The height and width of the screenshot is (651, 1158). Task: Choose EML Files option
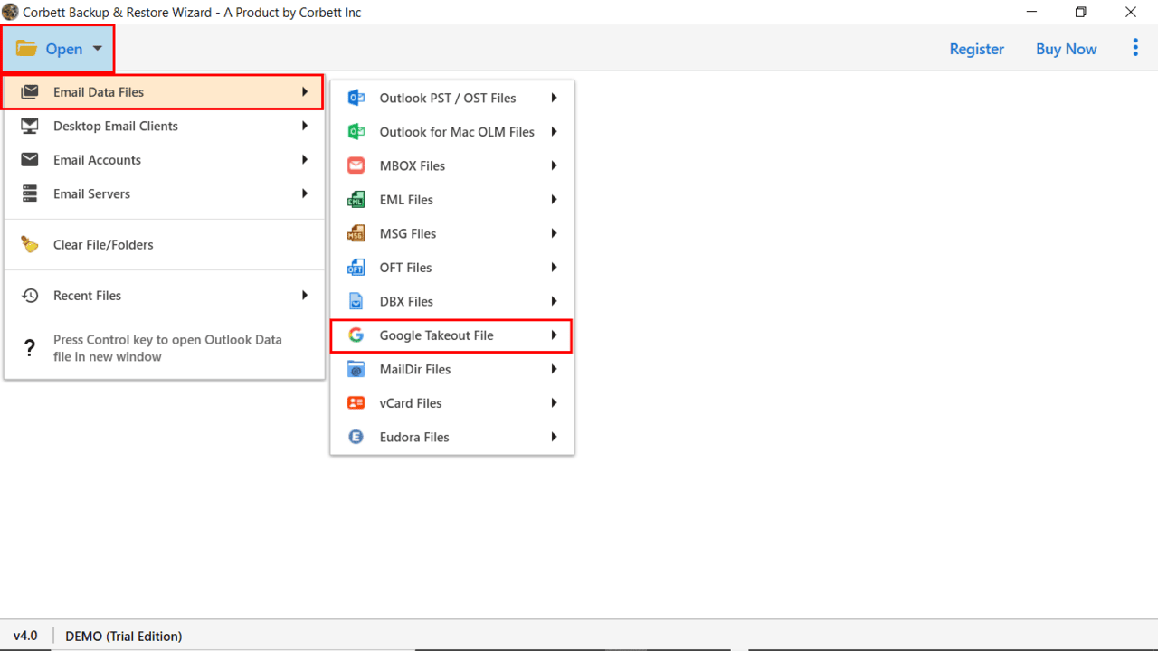click(452, 200)
